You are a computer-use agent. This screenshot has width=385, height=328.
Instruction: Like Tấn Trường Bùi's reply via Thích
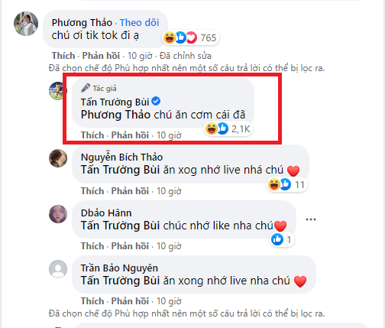click(92, 135)
